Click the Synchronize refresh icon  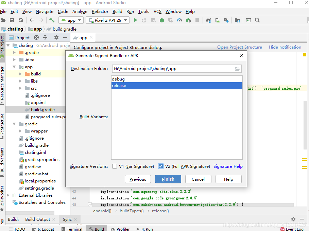[x=21, y=20]
